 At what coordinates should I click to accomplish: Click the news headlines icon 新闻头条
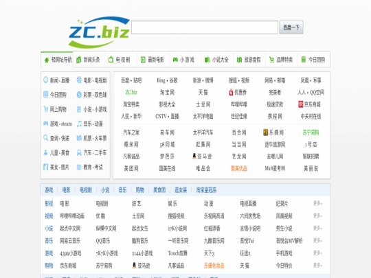[x=78, y=60]
